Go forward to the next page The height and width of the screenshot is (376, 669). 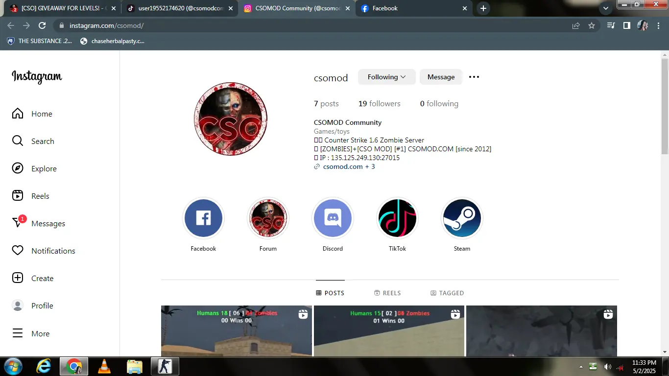point(26,25)
